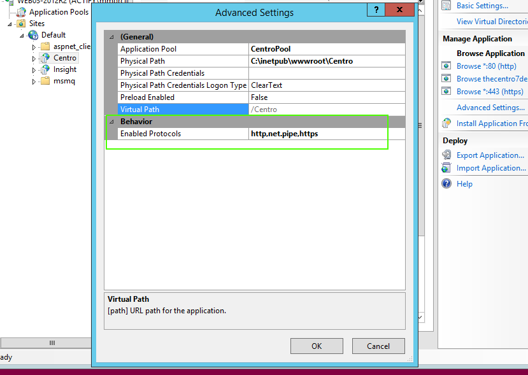This screenshot has width=528, height=375.
Task: Open the Browse *:80 (http) link
Action: pos(486,66)
